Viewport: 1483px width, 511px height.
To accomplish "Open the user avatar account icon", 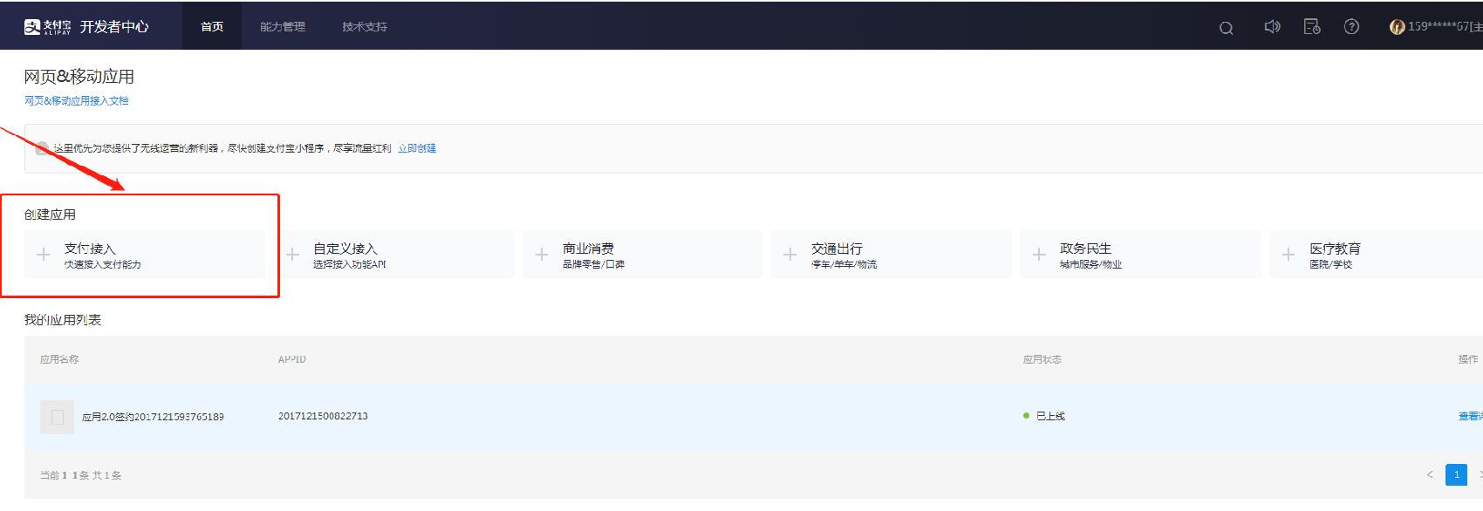I will [x=1397, y=27].
